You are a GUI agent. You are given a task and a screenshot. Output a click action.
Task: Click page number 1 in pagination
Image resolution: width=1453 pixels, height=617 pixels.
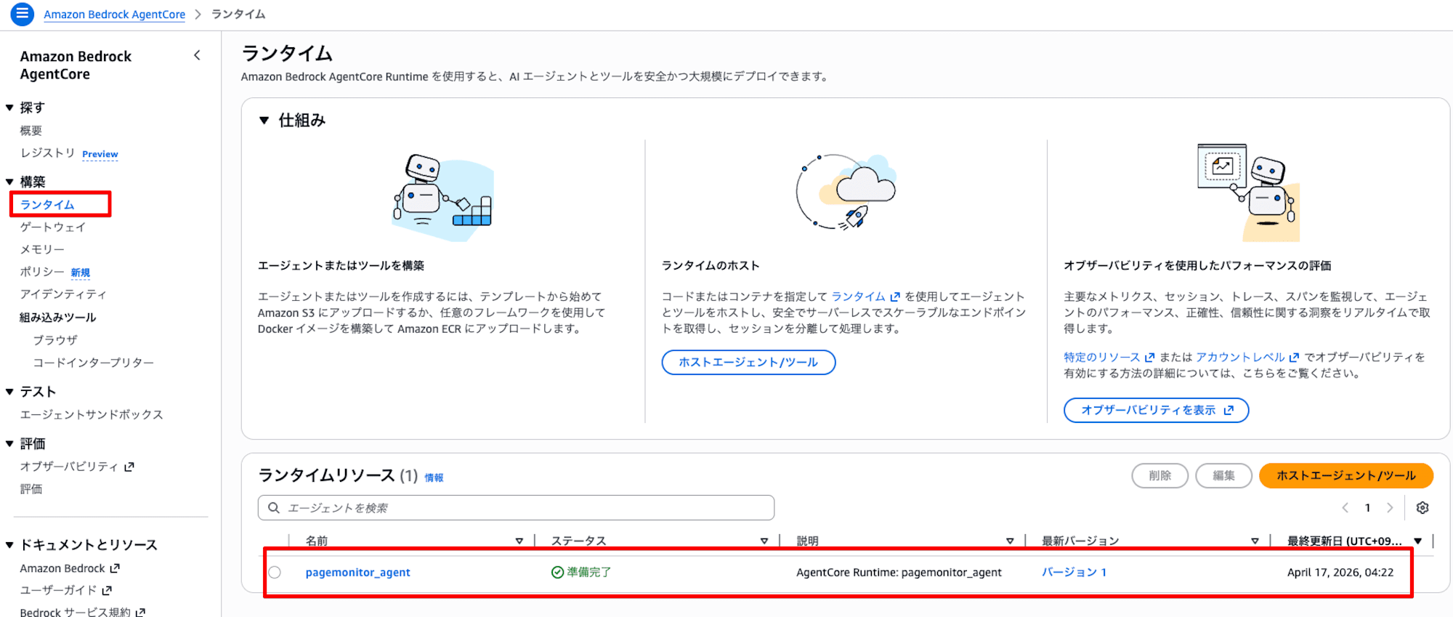coord(1367,508)
